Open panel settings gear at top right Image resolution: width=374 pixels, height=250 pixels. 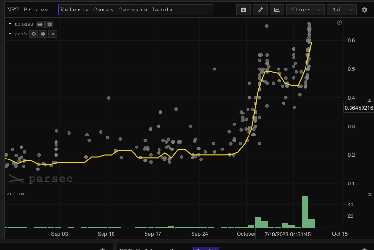(x=364, y=10)
